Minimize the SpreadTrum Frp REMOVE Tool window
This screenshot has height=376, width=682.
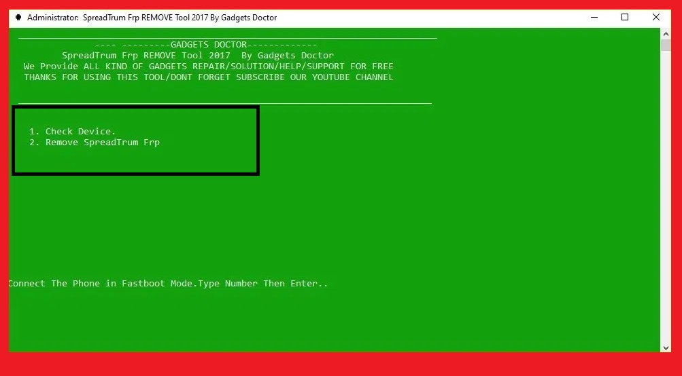(594, 18)
